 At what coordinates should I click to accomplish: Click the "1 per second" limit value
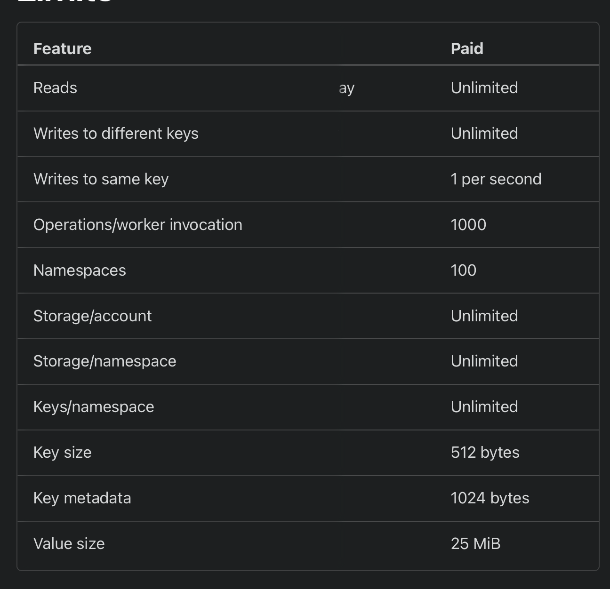coord(496,179)
